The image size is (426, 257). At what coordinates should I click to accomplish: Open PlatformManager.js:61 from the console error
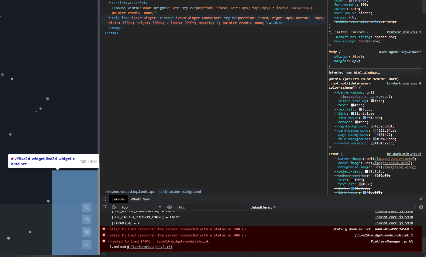(392, 241)
